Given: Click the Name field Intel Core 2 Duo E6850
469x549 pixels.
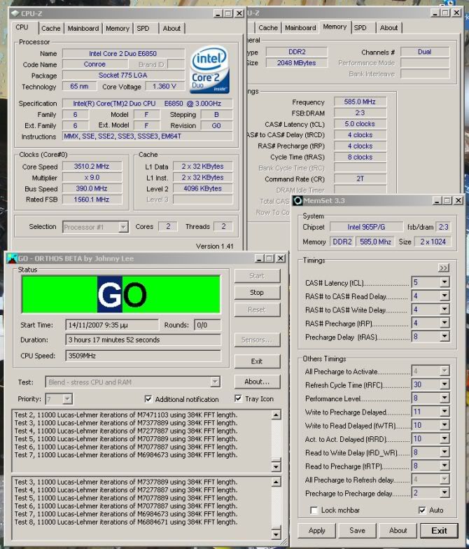Looking at the screenshot, I should [x=123, y=53].
